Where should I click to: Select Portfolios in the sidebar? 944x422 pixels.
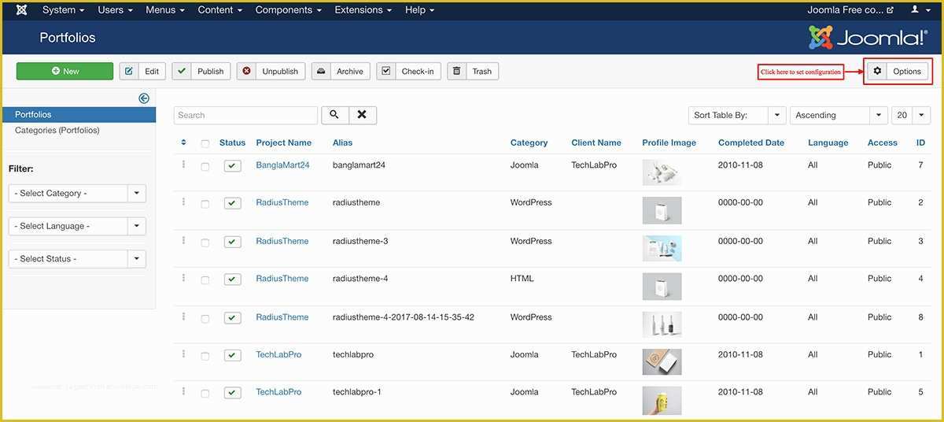79,115
